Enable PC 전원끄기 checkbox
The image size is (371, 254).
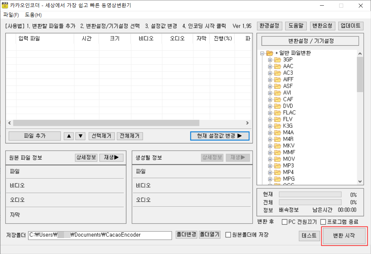click(x=284, y=222)
